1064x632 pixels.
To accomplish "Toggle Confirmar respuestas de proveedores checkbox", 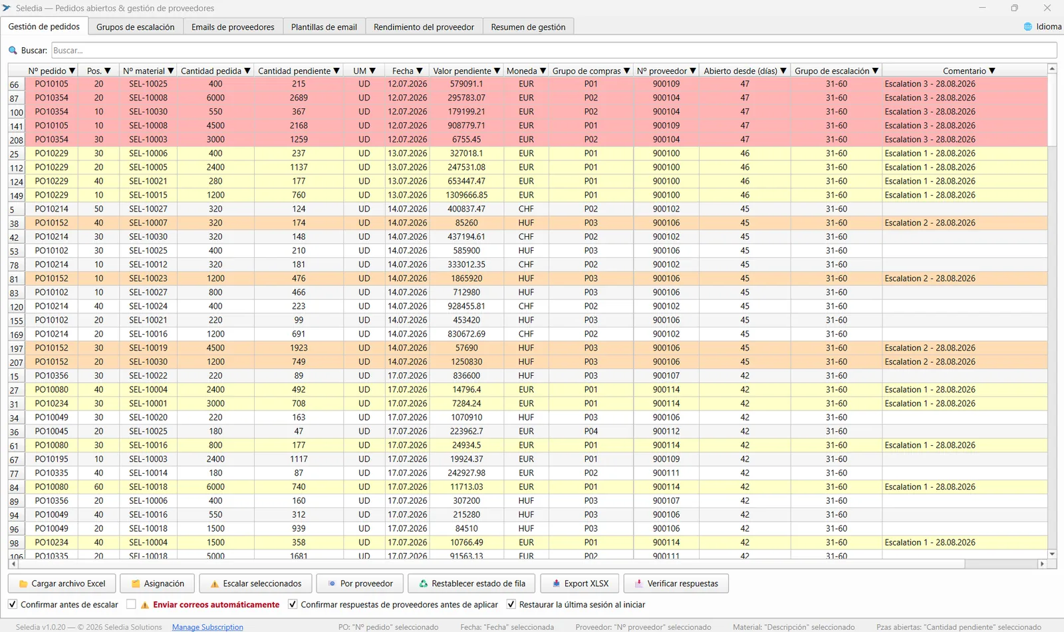I will [293, 604].
